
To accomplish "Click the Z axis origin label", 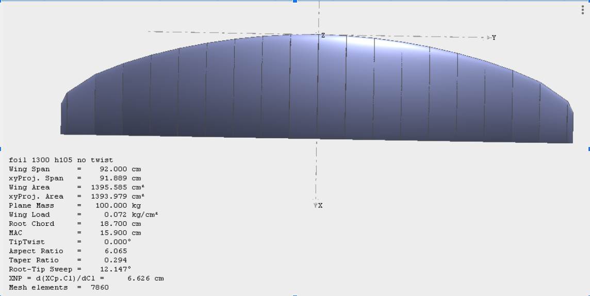I will point(323,36).
